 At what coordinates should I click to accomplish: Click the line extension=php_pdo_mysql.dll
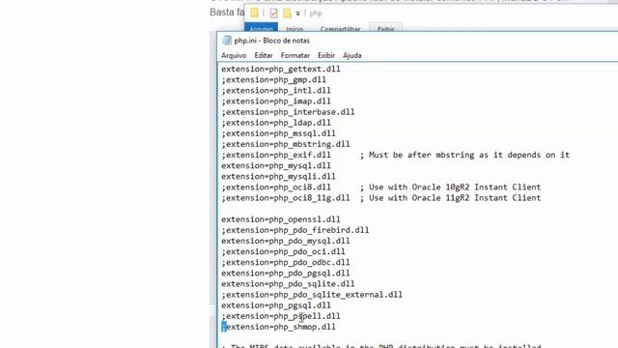click(x=286, y=241)
